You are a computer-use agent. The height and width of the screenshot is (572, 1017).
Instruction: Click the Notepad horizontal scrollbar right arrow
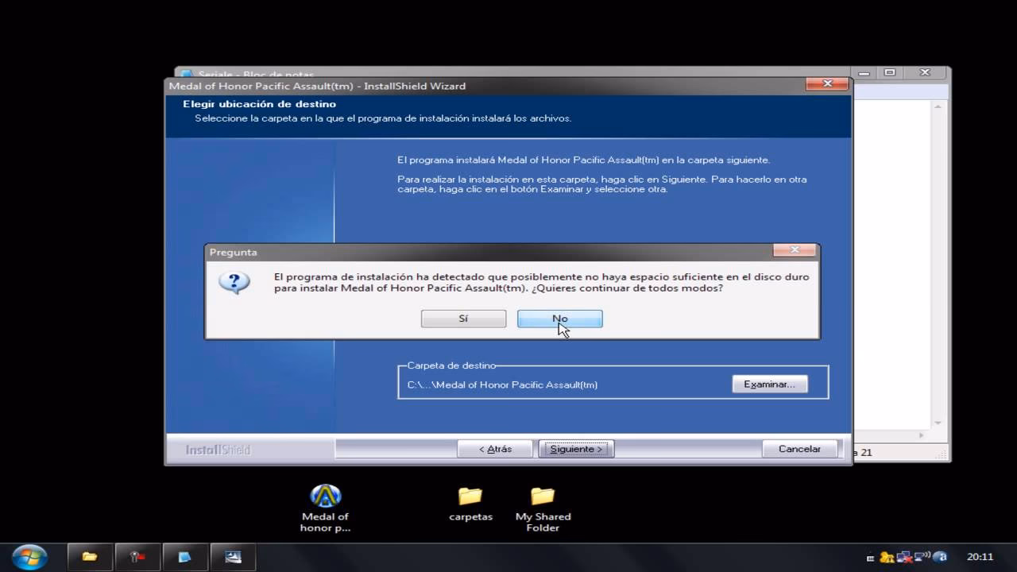[x=923, y=435]
